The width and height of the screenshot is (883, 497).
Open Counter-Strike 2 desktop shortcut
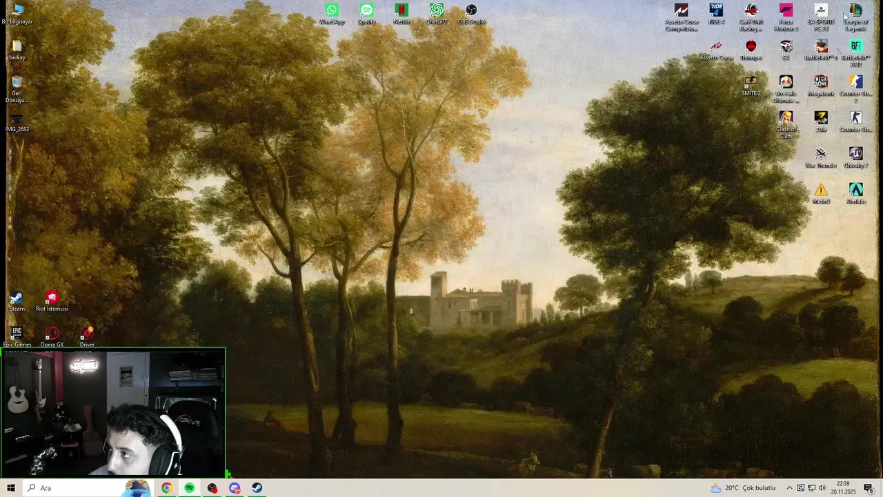click(x=855, y=90)
